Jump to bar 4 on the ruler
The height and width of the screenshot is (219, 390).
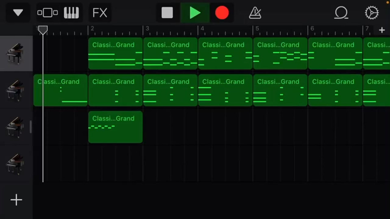click(202, 28)
